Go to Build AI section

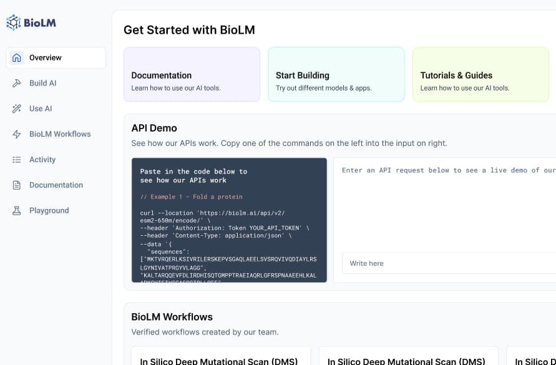tap(43, 83)
